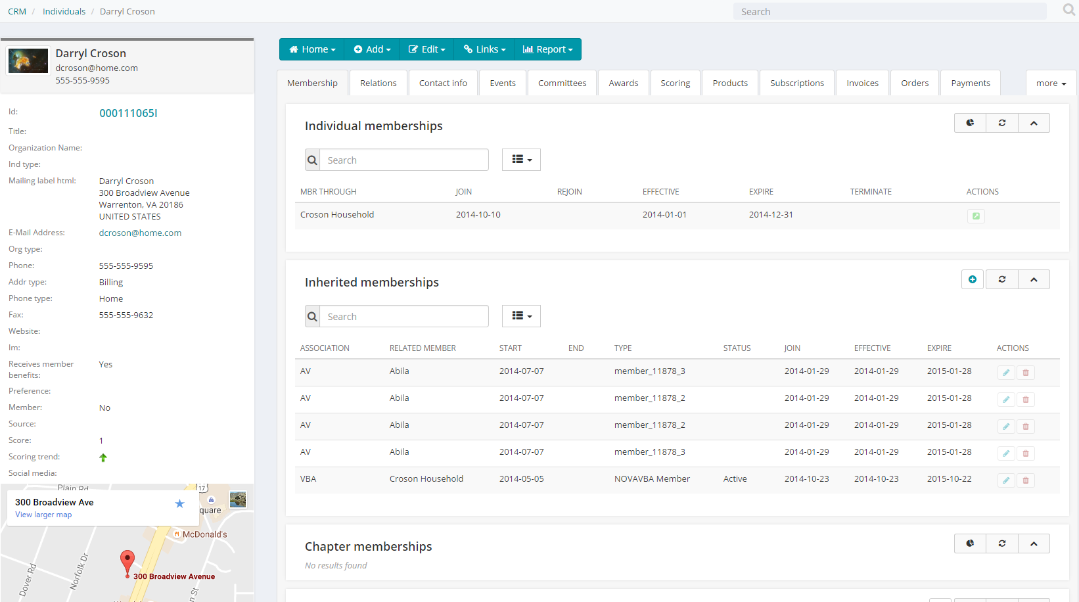
Task: Edit the first Abila member_11878_3 row
Action: click(x=1005, y=372)
